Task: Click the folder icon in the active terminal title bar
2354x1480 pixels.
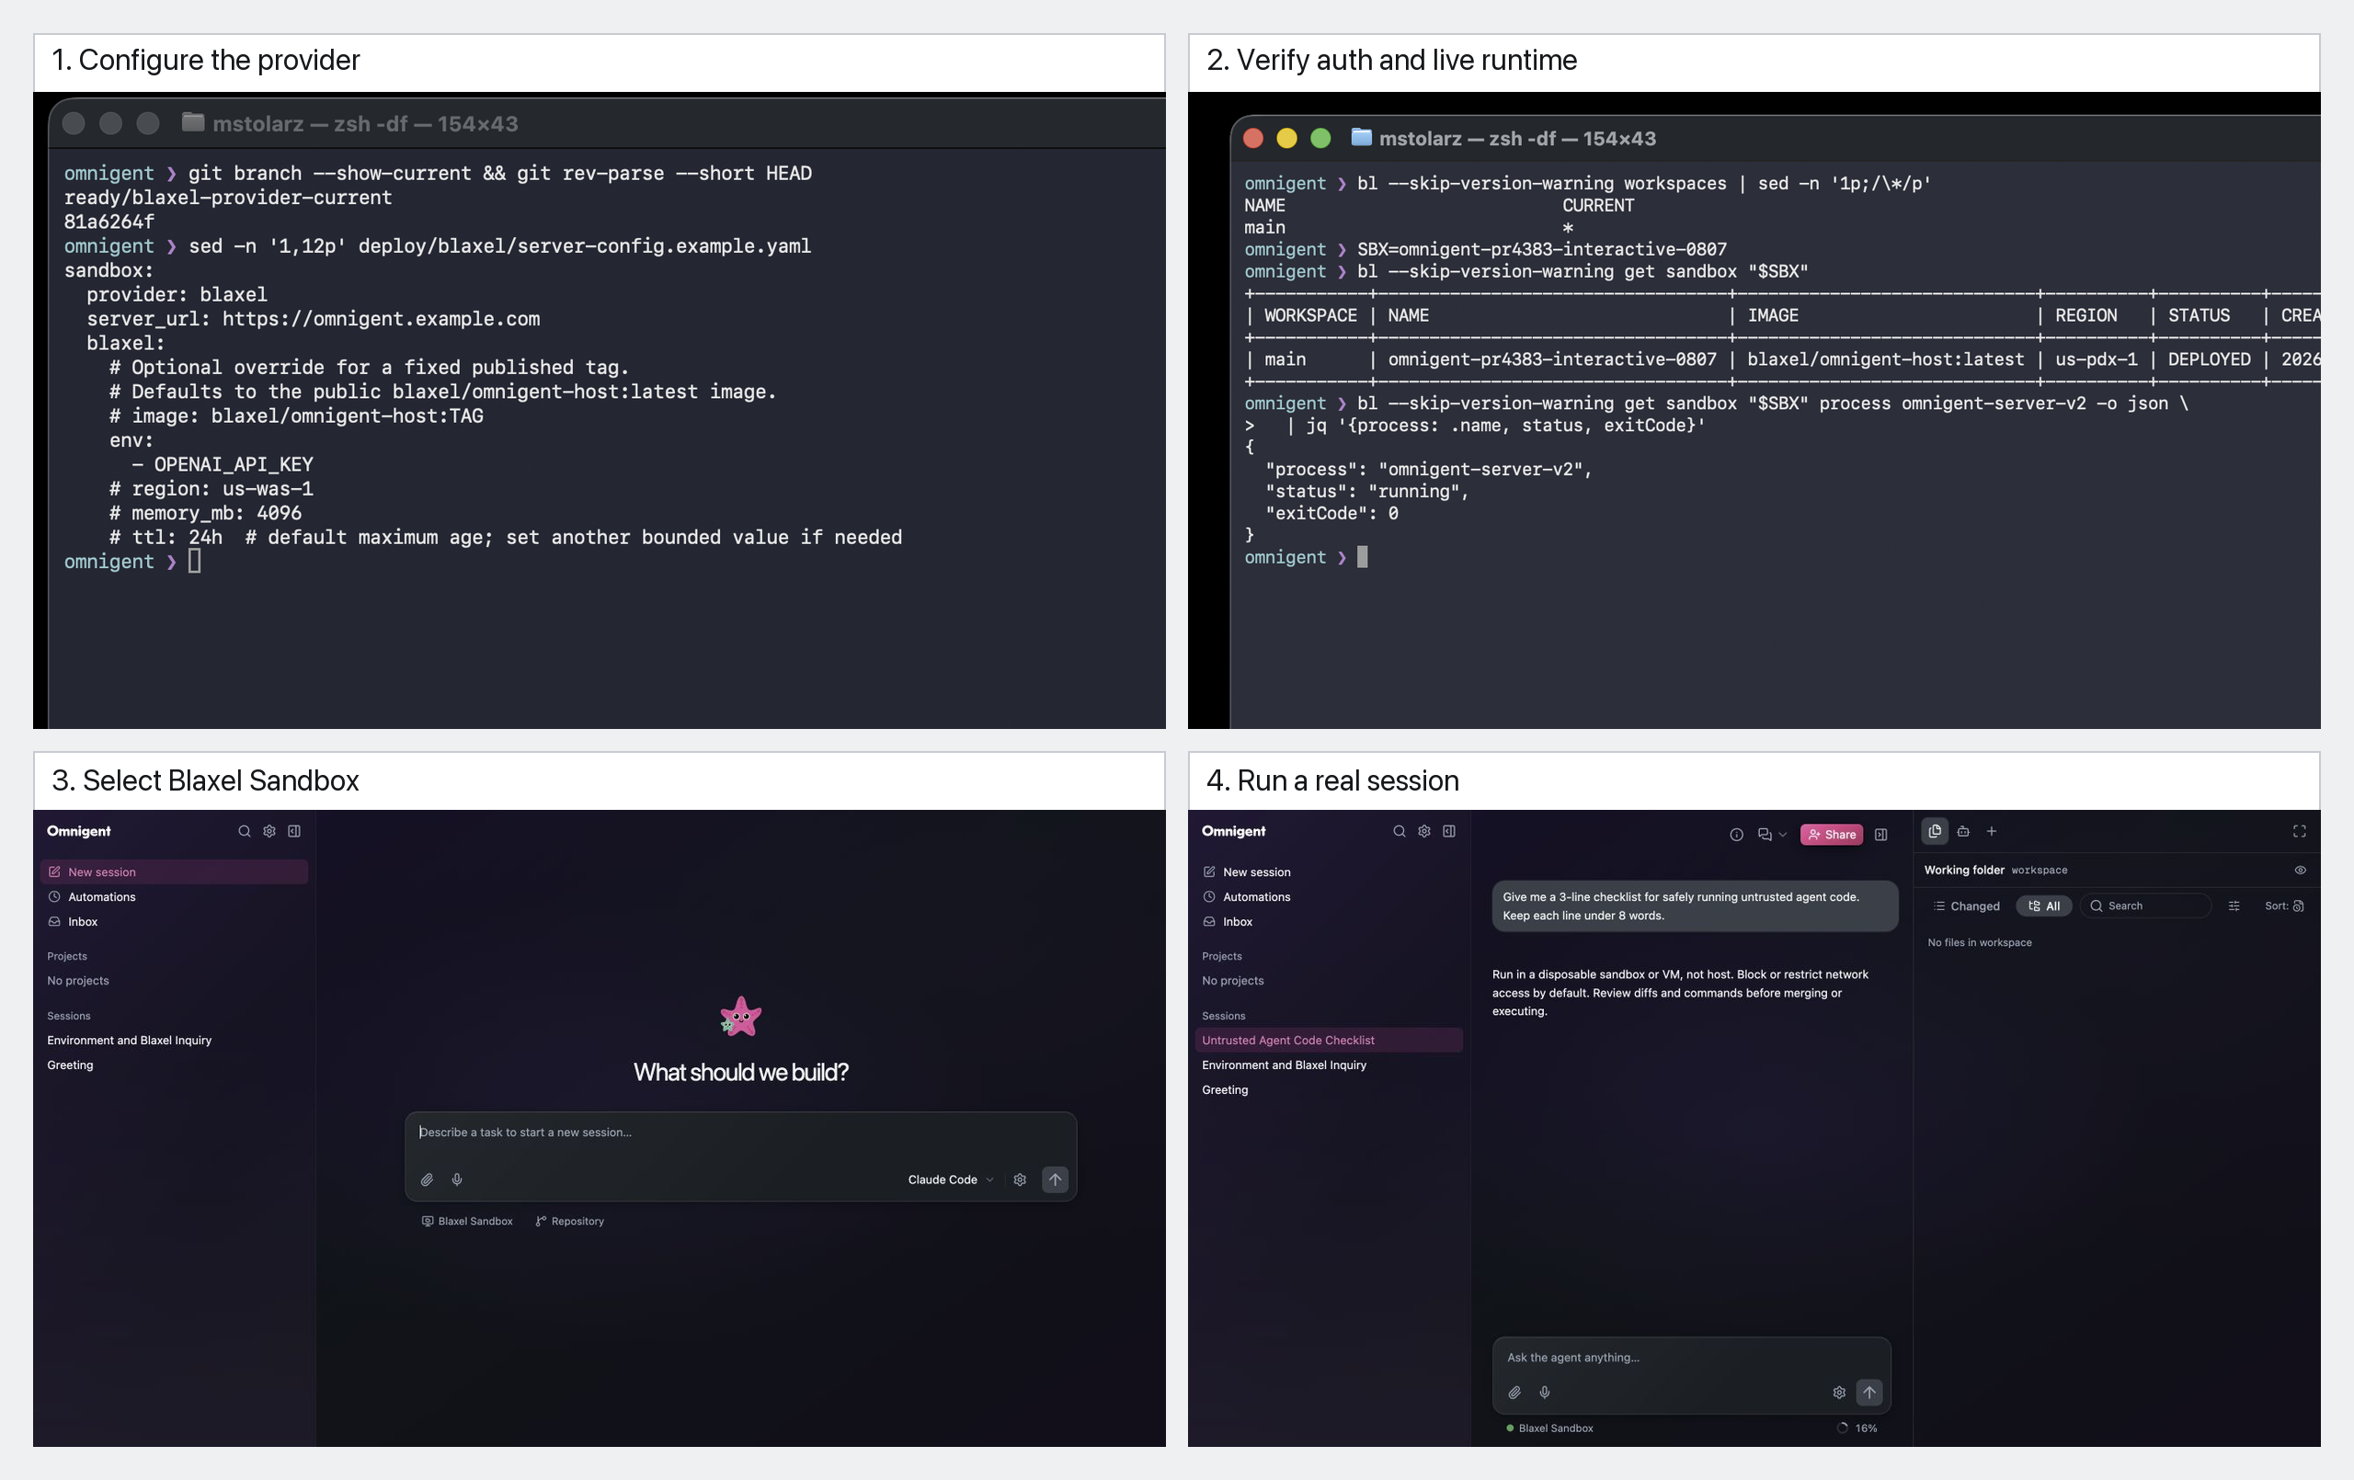Action: 1361,137
